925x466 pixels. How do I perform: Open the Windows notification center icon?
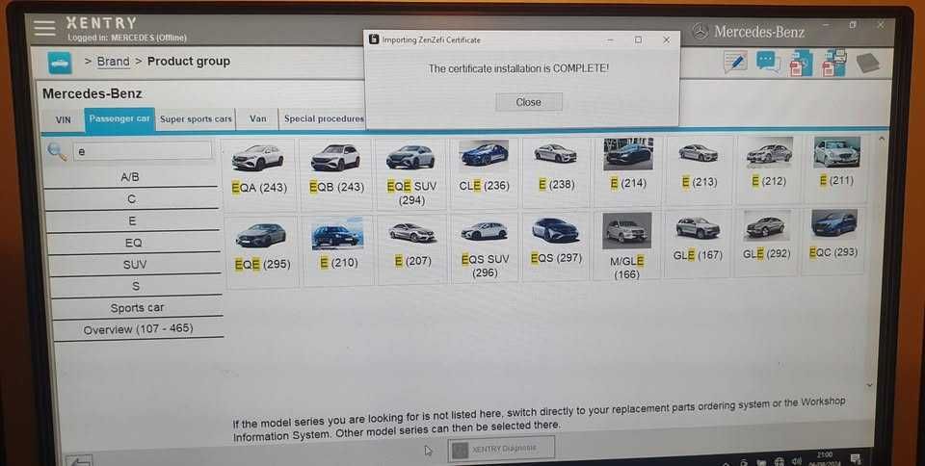tap(856, 459)
